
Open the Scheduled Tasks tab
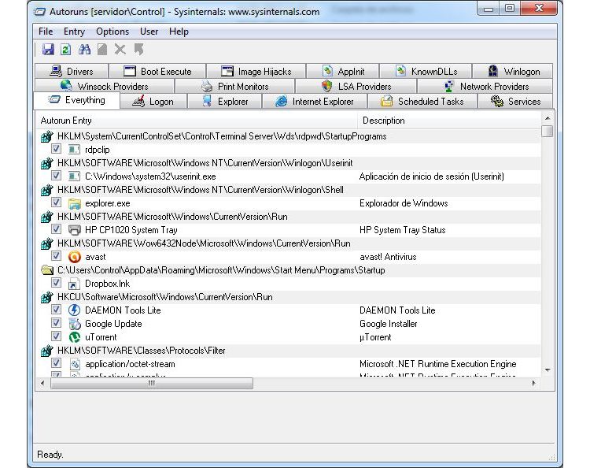coord(422,102)
